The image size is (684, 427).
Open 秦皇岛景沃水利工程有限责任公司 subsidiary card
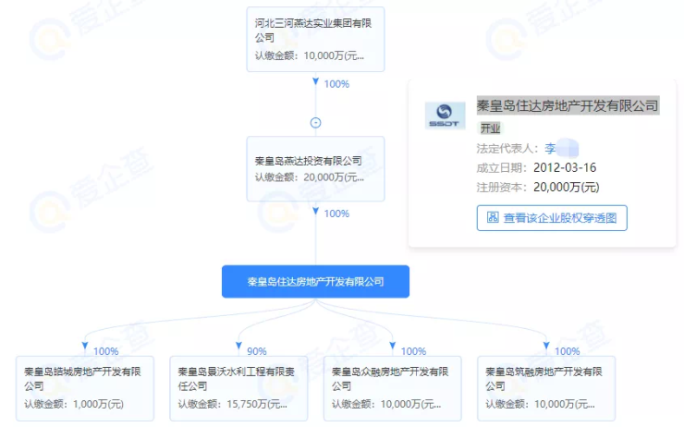click(x=238, y=388)
